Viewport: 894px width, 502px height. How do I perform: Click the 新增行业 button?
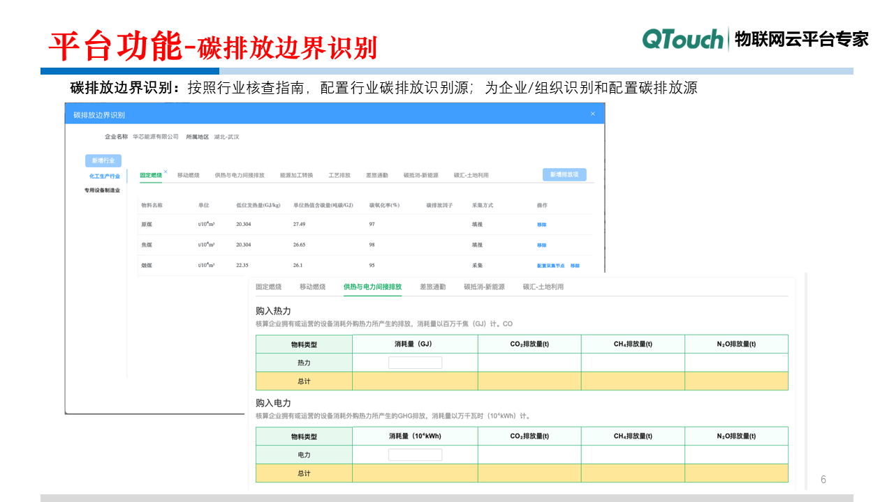coord(103,160)
